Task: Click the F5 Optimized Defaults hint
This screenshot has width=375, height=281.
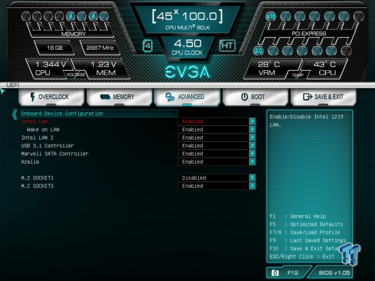Action: click(x=307, y=224)
